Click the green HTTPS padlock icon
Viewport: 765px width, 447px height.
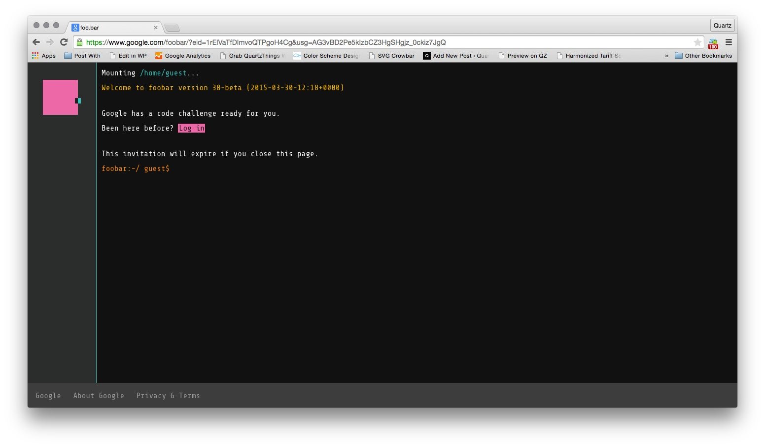point(79,42)
